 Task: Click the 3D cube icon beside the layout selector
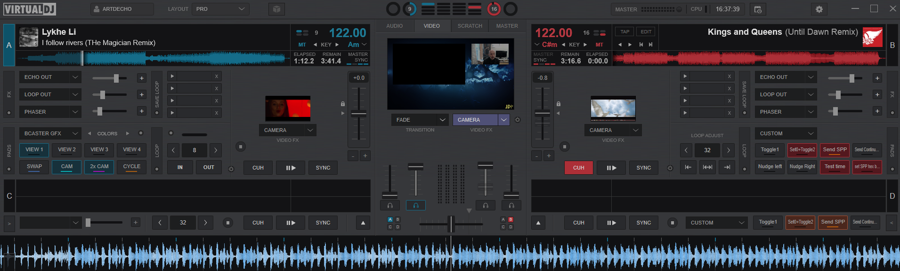coord(276,9)
